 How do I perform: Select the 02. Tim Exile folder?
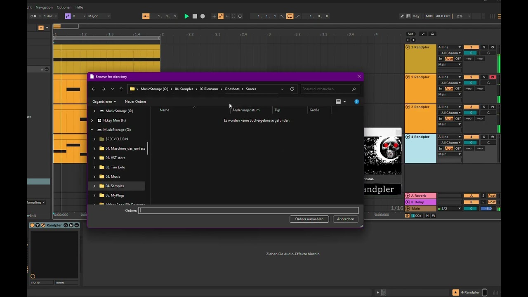pyautogui.click(x=115, y=167)
